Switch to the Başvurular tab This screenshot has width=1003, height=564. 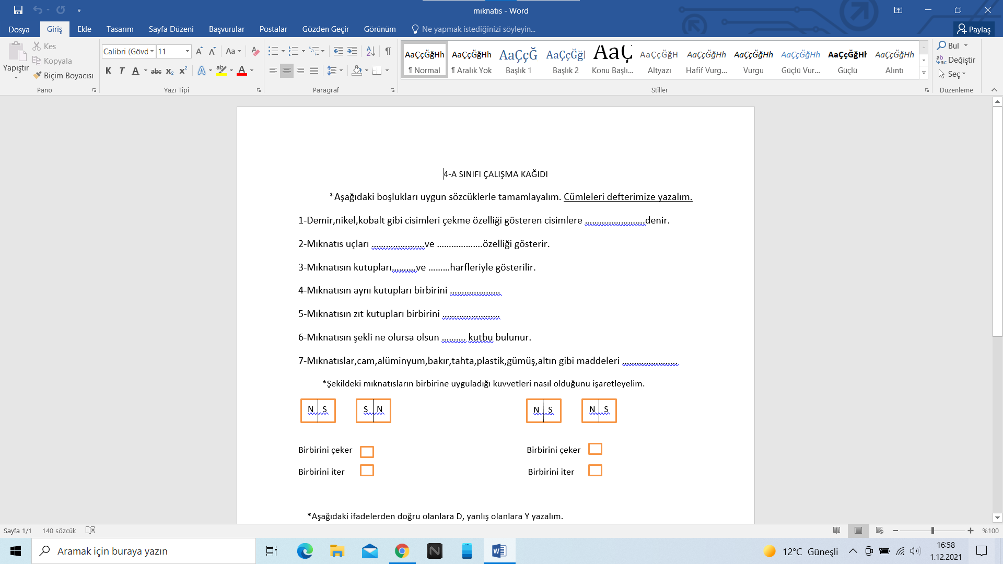click(x=226, y=29)
